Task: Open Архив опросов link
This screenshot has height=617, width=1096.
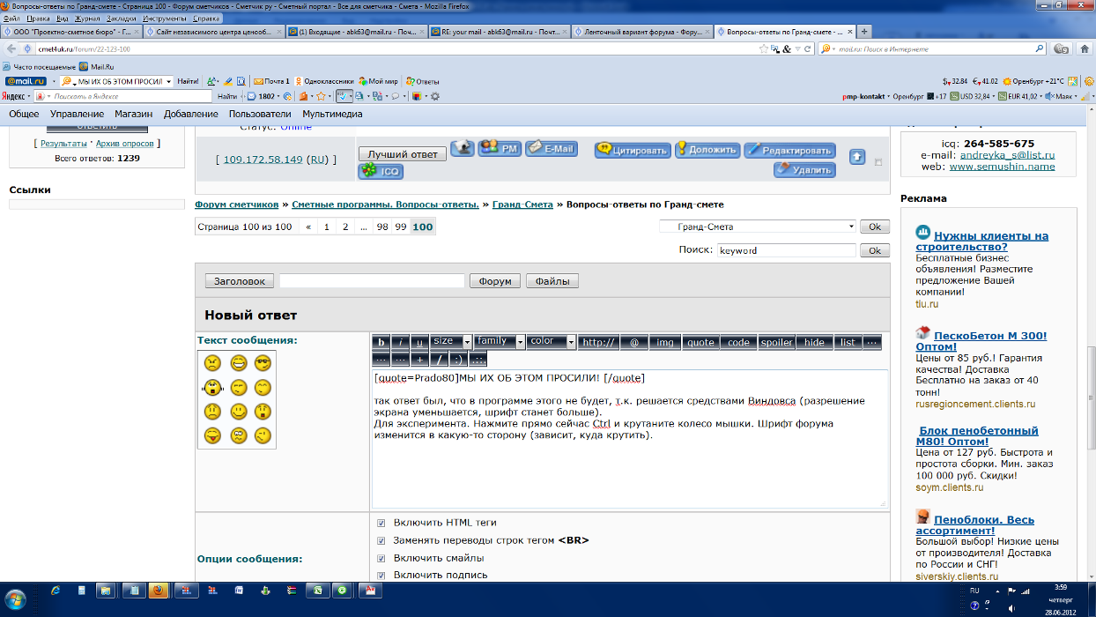Action: tap(125, 143)
